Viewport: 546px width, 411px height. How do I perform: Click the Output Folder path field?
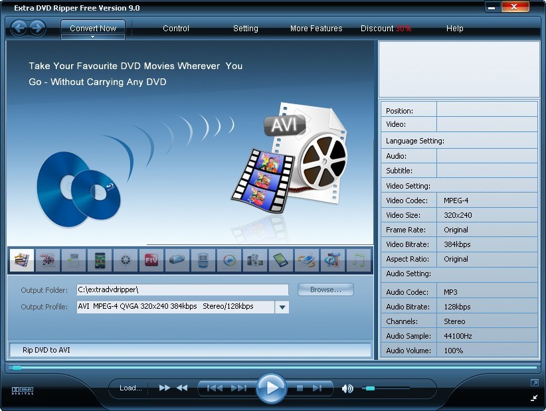click(x=183, y=289)
